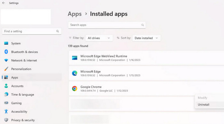Click the Accessibility figure icon
Screen dimensions: 224x124
[6, 111]
